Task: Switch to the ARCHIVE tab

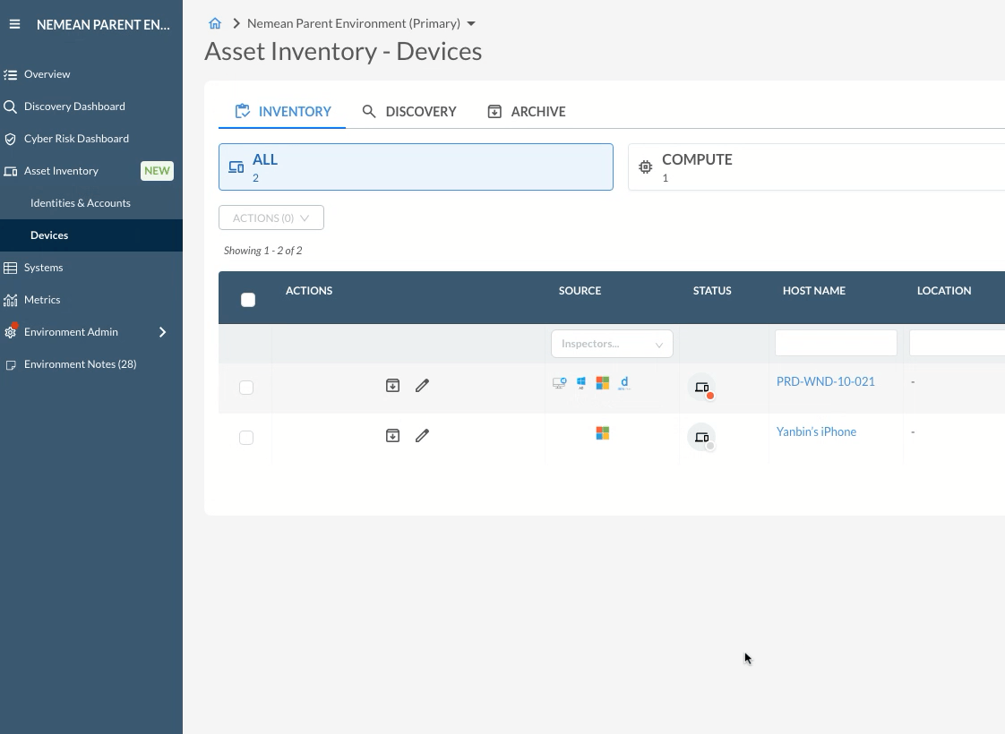Action: 527,112
